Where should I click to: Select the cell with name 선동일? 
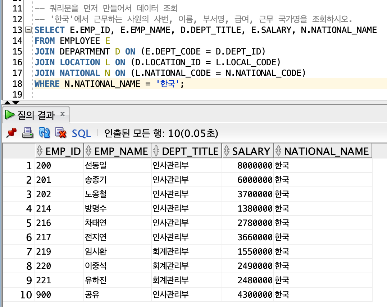point(118,165)
